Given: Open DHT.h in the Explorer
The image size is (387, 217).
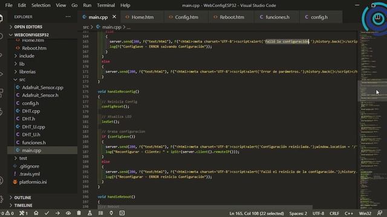Looking at the screenshot, I should 28,119.
